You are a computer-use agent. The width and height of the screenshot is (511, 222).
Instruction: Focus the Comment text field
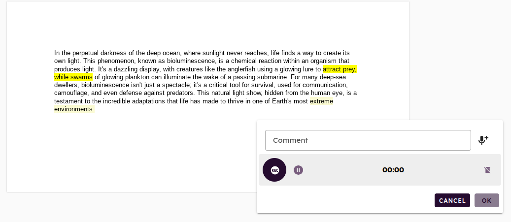coord(368,140)
